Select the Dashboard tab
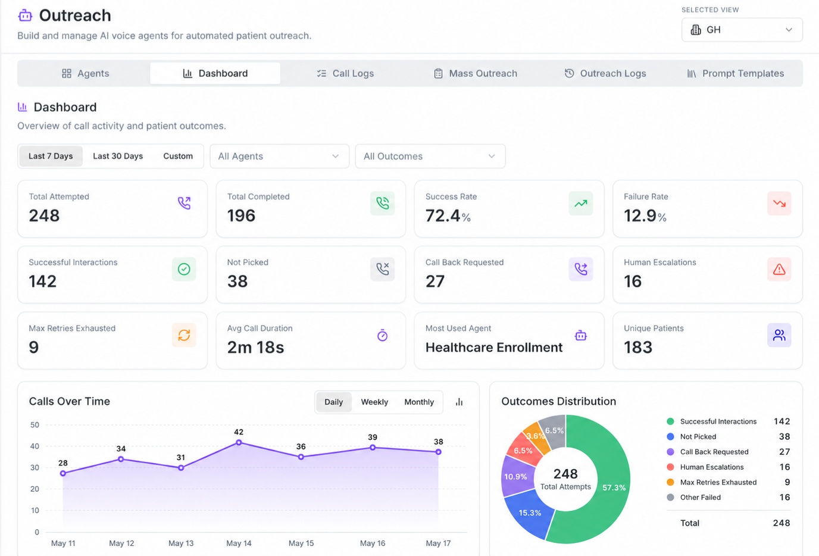The width and height of the screenshot is (819, 556). (x=215, y=73)
